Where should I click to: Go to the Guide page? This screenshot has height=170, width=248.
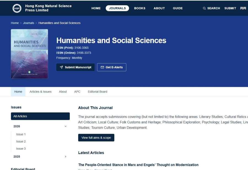click(178, 8)
